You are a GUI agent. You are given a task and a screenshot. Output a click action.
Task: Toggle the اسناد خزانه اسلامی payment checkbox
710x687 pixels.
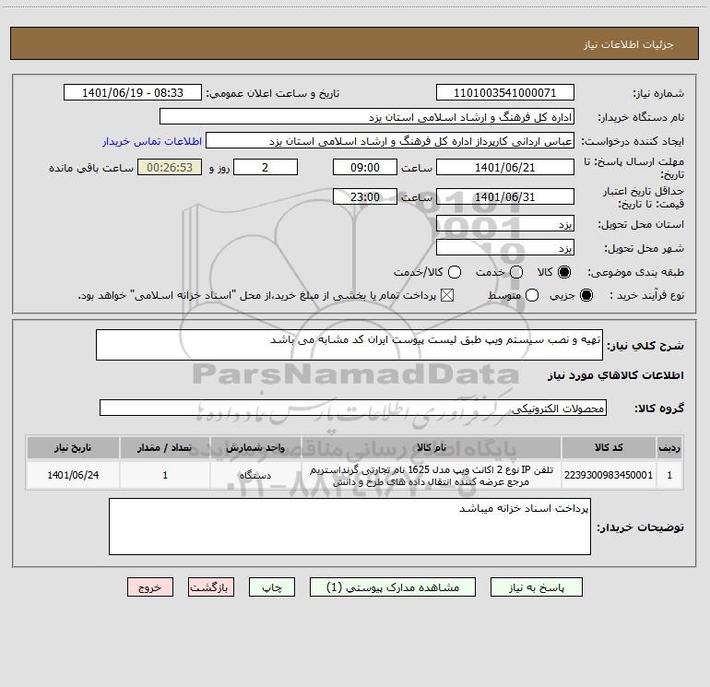[x=447, y=295]
